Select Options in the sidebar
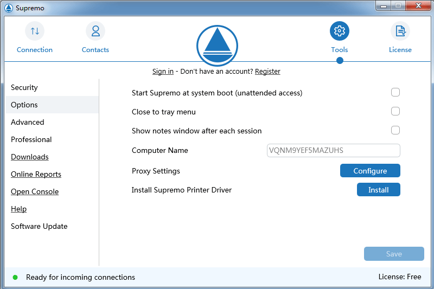 (52, 105)
